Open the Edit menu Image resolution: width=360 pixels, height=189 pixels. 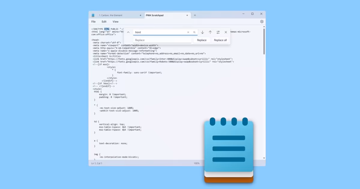coord(104,22)
